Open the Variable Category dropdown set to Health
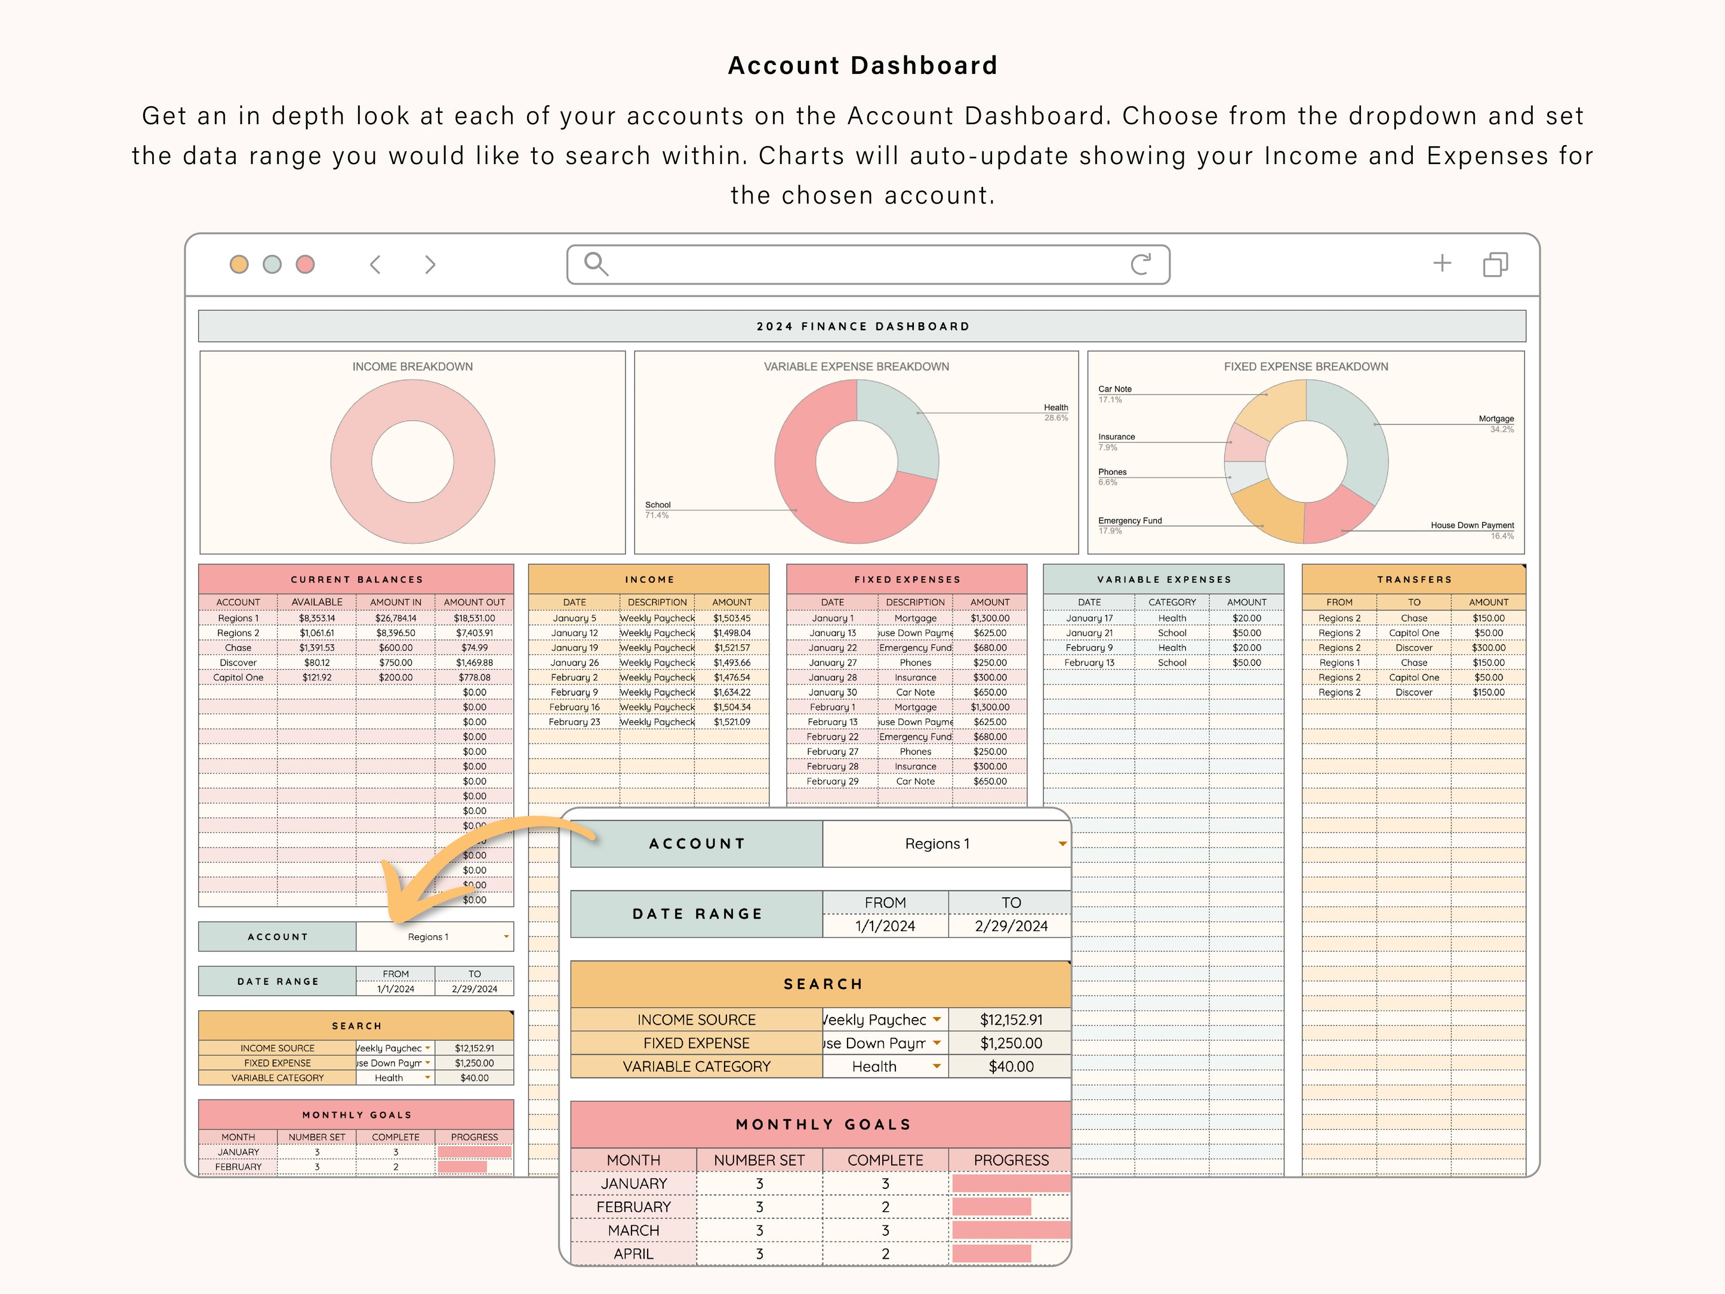 tap(935, 1066)
